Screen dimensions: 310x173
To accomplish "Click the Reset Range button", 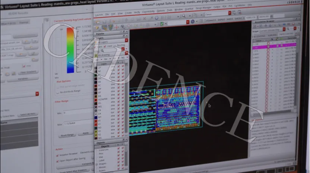I will tap(67, 135).
